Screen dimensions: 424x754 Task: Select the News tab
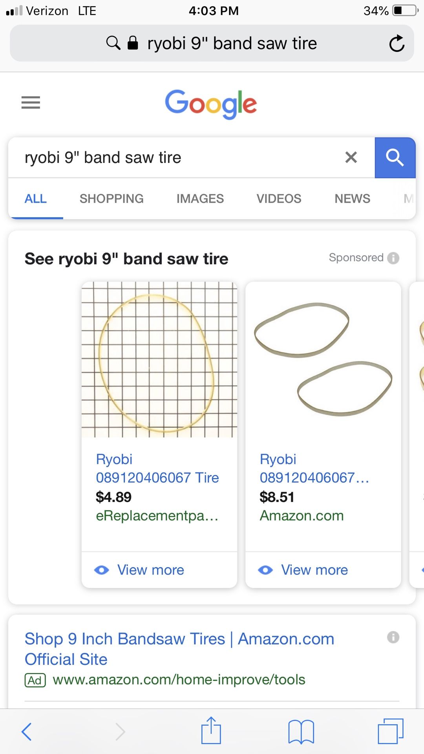[352, 199]
